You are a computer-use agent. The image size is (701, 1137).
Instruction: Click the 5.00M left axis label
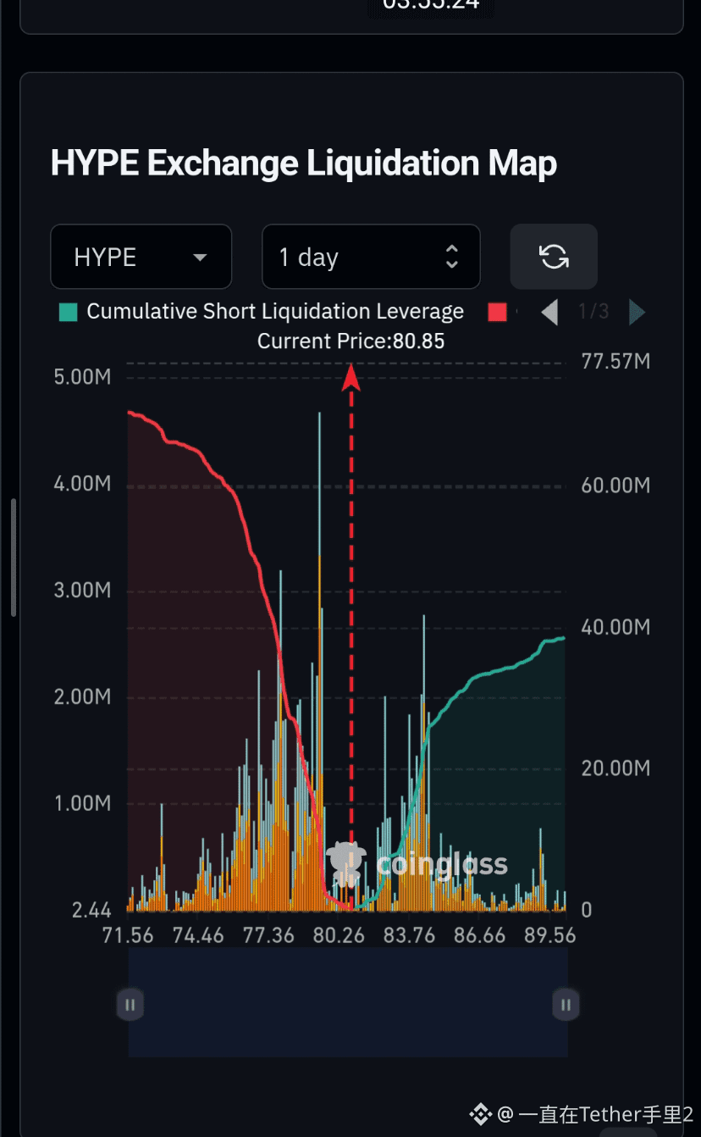tap(83, 377)
